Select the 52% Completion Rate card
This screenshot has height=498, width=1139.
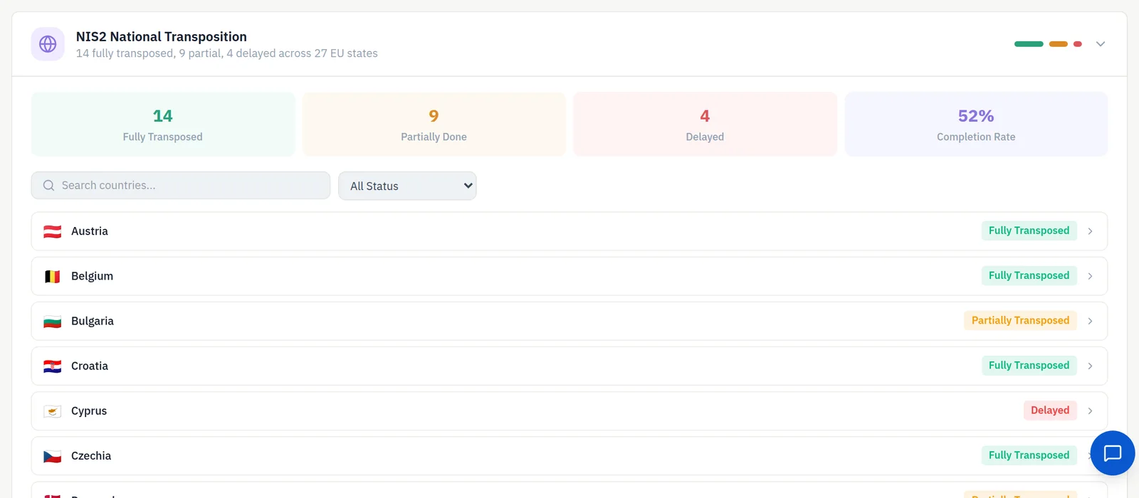click(x=976, y=124)
